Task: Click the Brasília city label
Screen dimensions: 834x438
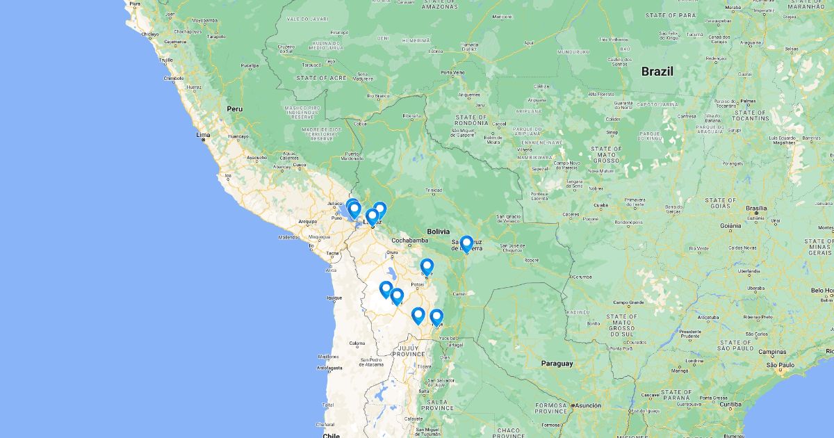Action: [756, 208]
